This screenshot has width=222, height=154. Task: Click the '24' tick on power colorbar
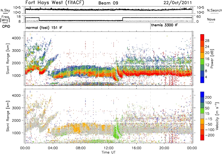207,47
